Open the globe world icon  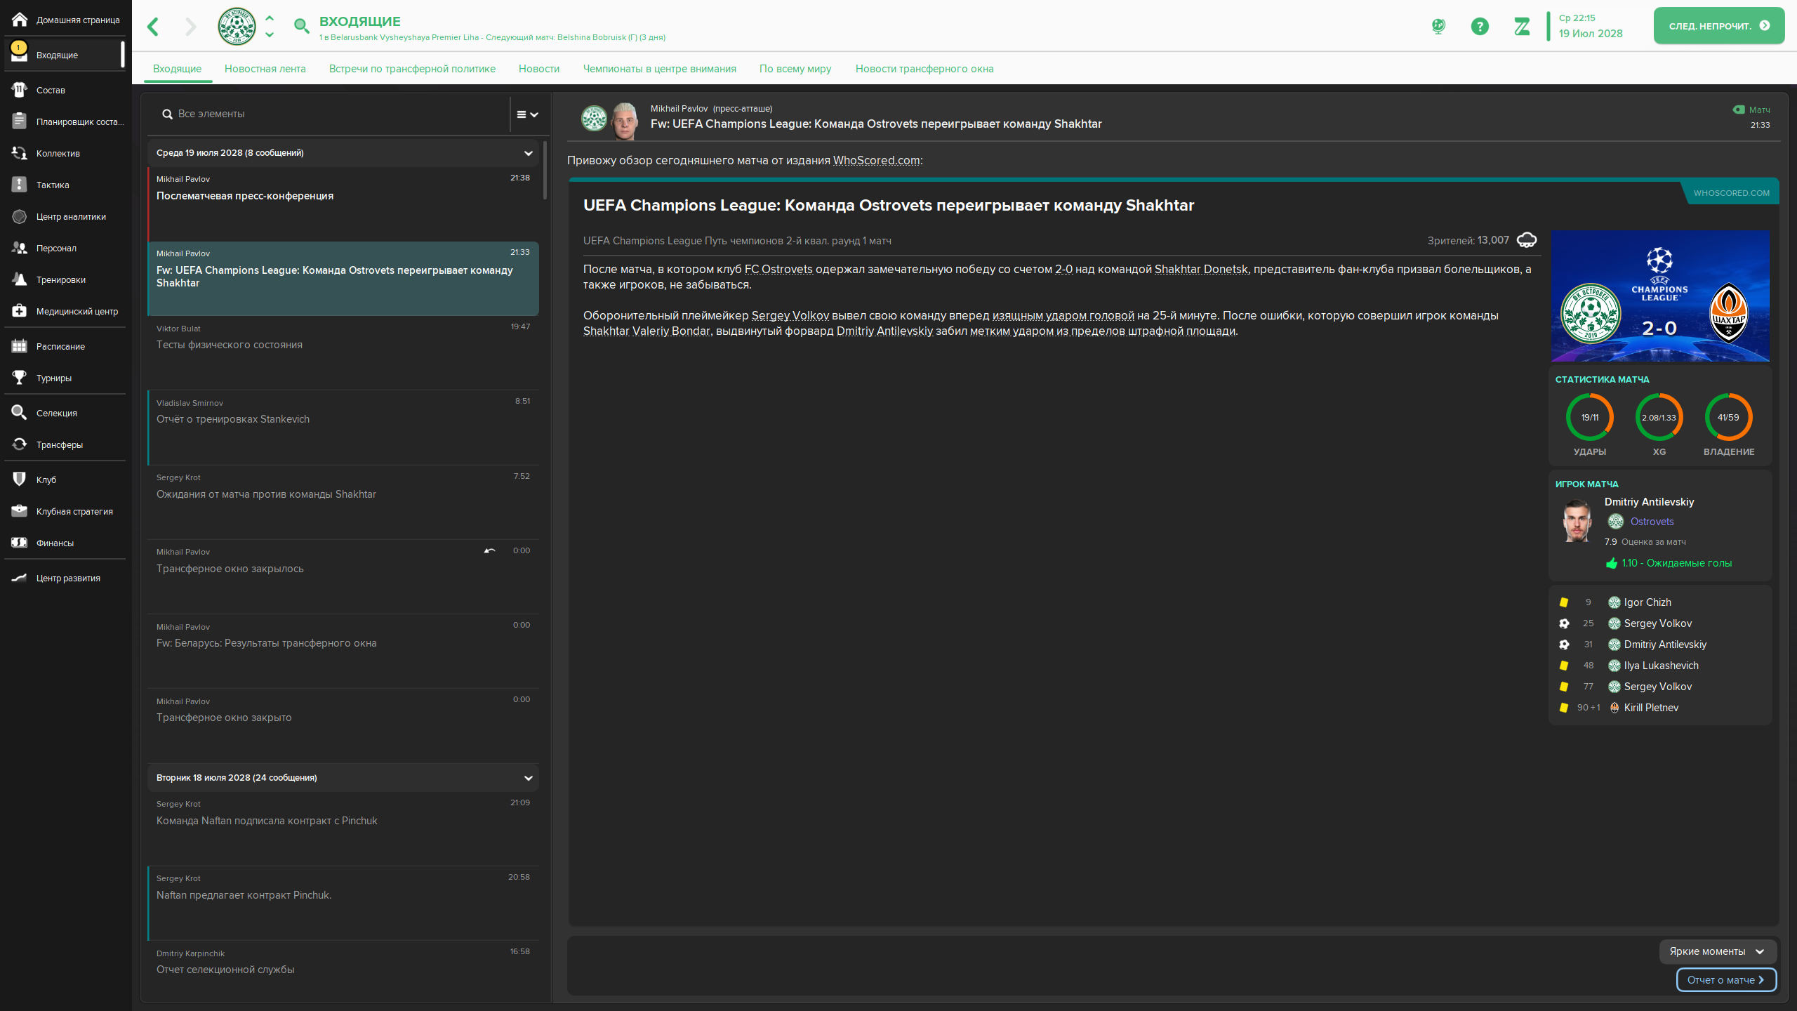pos(1438,27)
